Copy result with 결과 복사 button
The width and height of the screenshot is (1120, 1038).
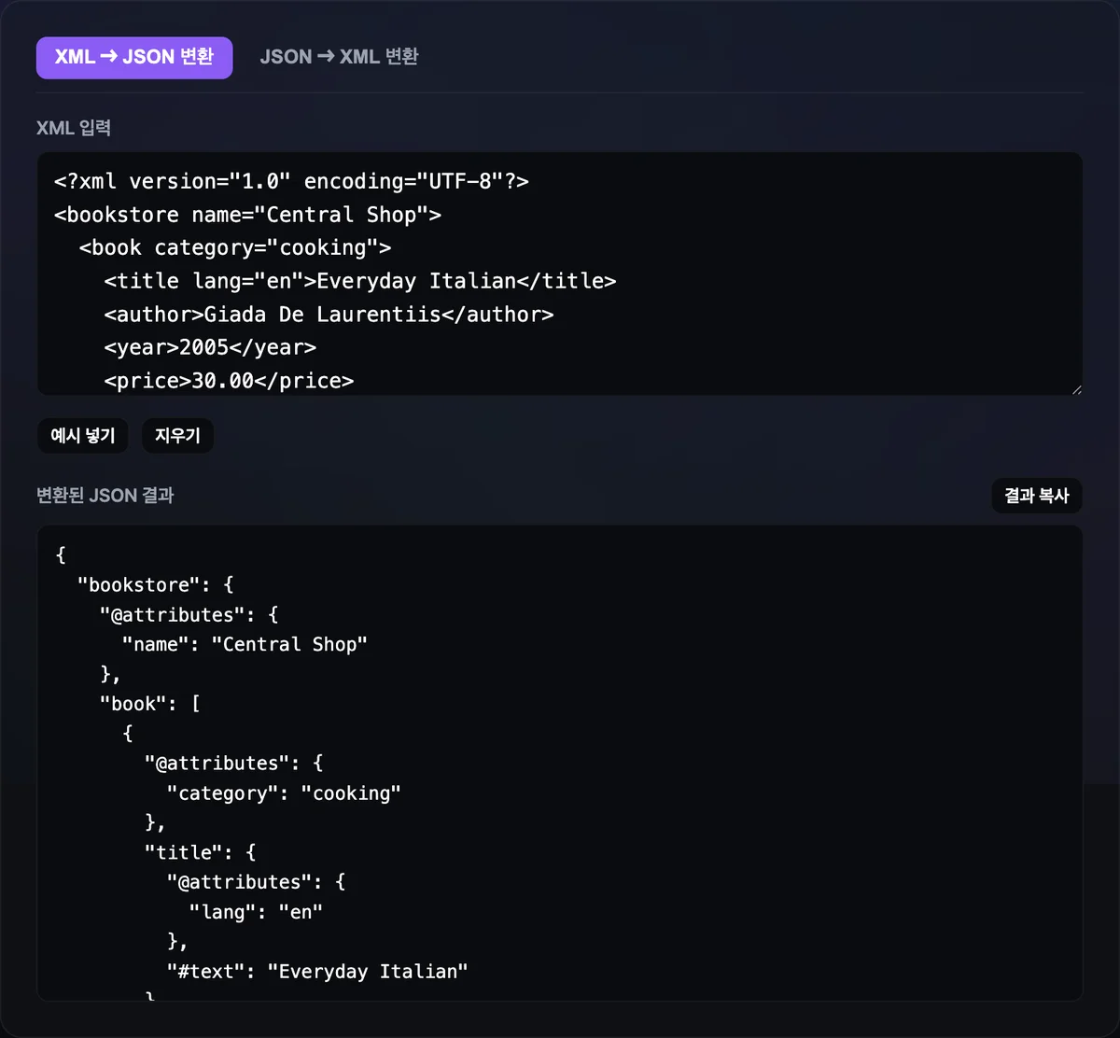[x=1037, y=496]
